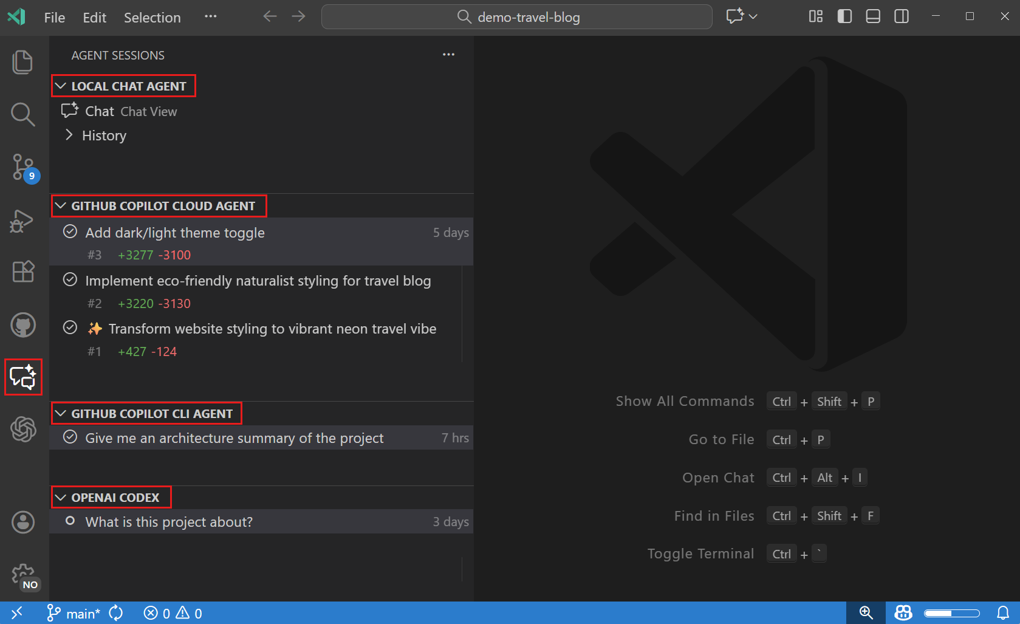The width and height of the screenshot is (1020, 624).
Task: Toggle the Secondary Side Bar
Action: point(901,16)
